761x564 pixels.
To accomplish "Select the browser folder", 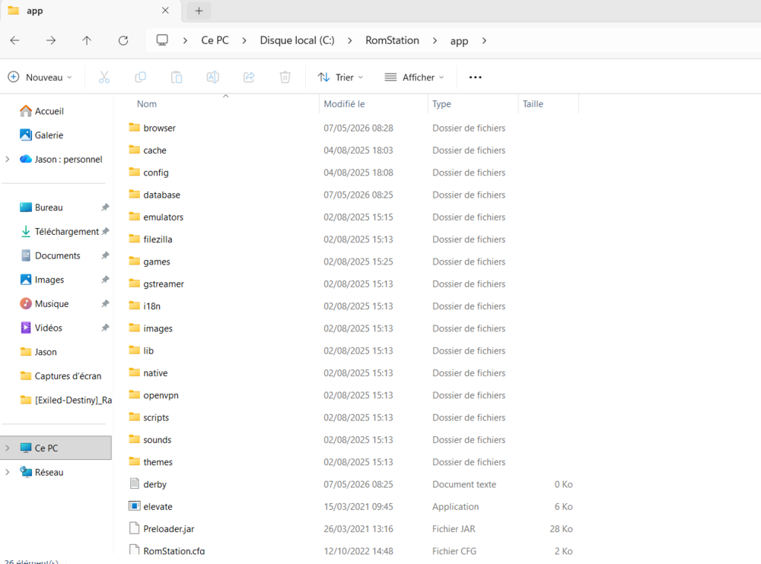I will [x=159, y=128].
